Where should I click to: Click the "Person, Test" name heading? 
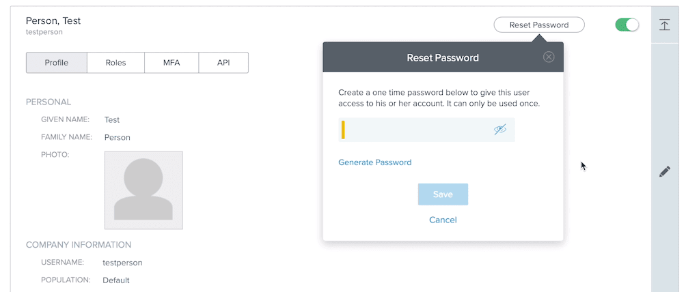tap(53, 20)
